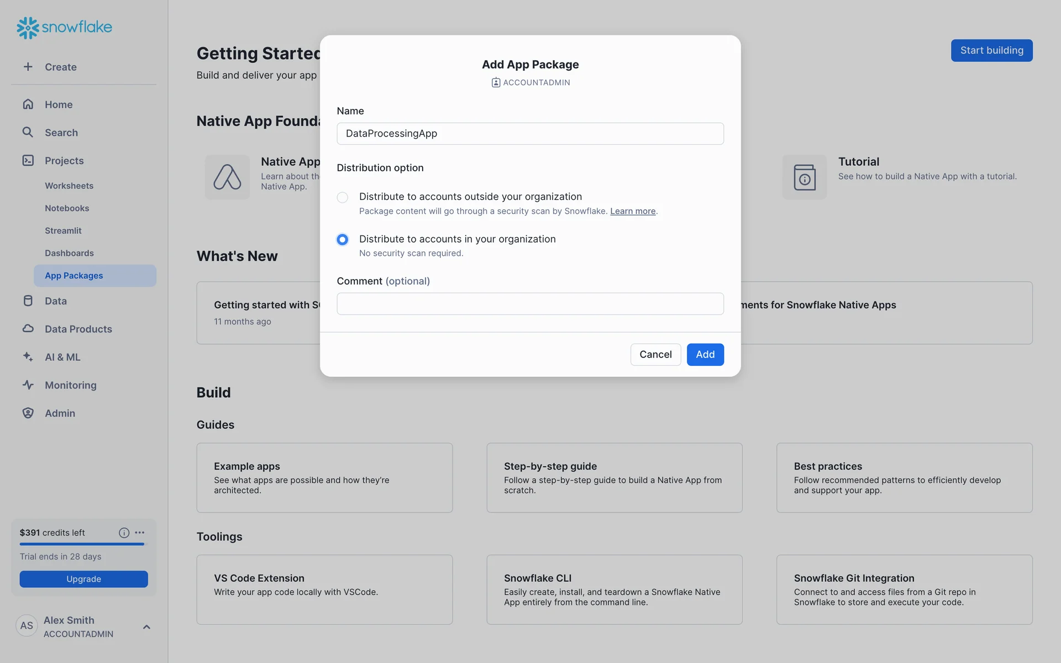Click the Snowflake logo
Image resolution: width=1061 pixels, height=663 pixels.
tap(64, 27)
